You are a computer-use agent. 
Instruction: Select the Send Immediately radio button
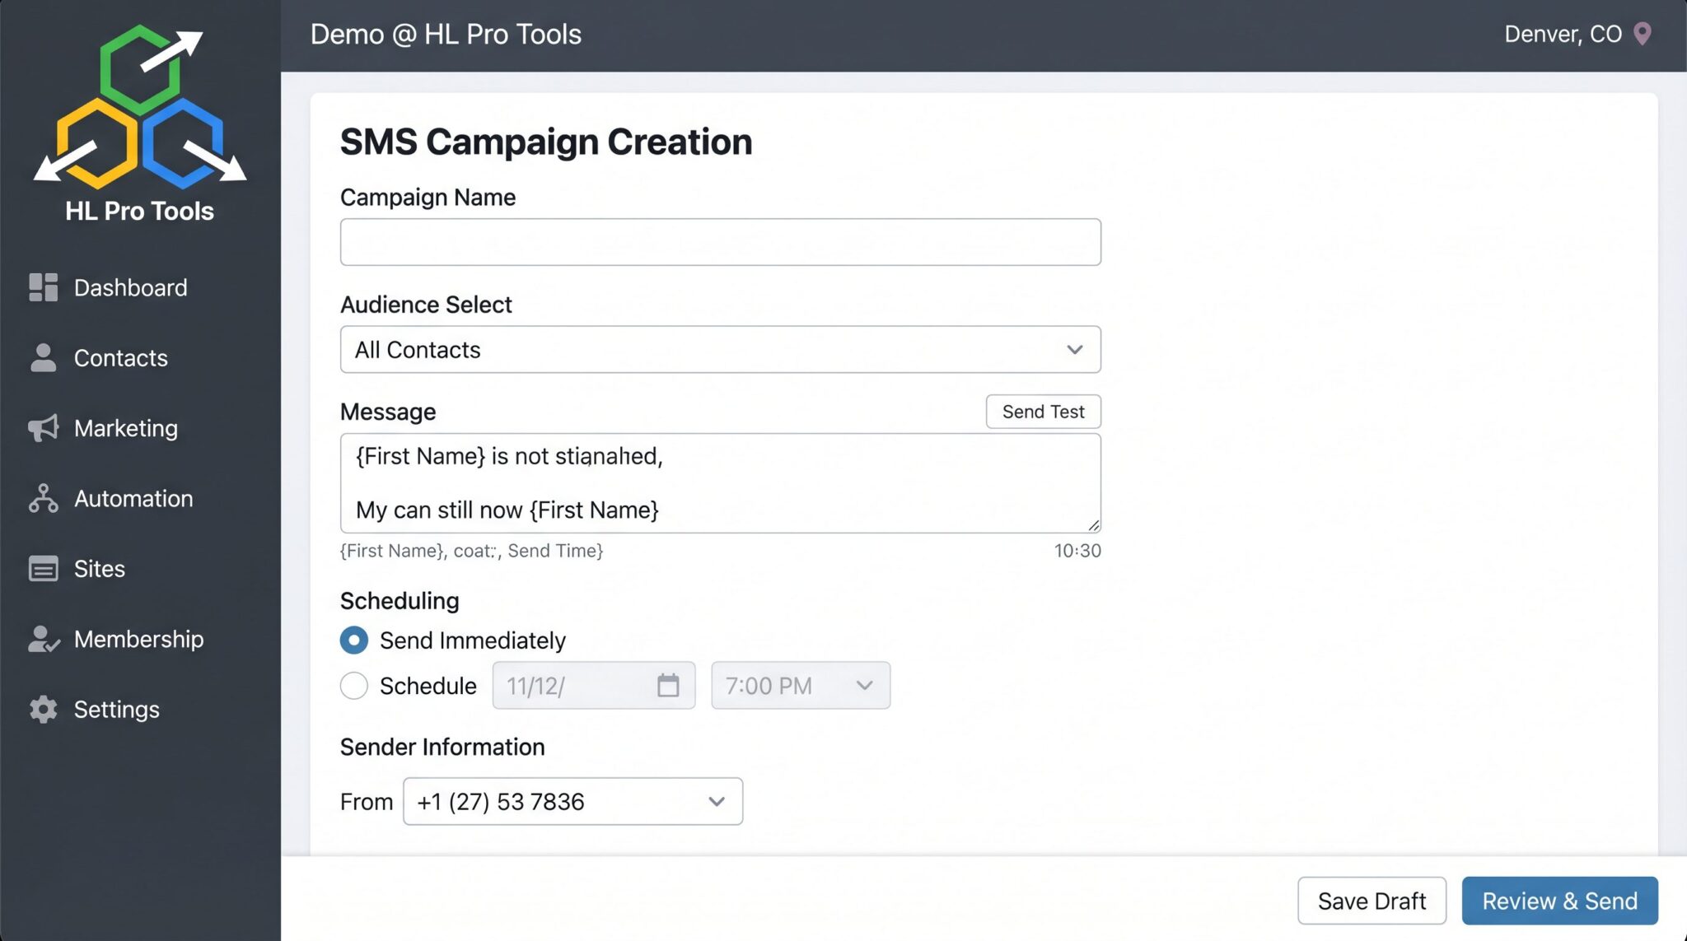(x=354, y=640)
